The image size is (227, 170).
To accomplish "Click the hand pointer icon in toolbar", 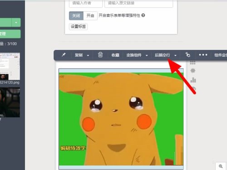I will point(188,55).
